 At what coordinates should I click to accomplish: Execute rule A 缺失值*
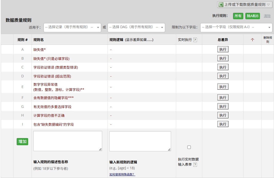(x=223, y=49)
